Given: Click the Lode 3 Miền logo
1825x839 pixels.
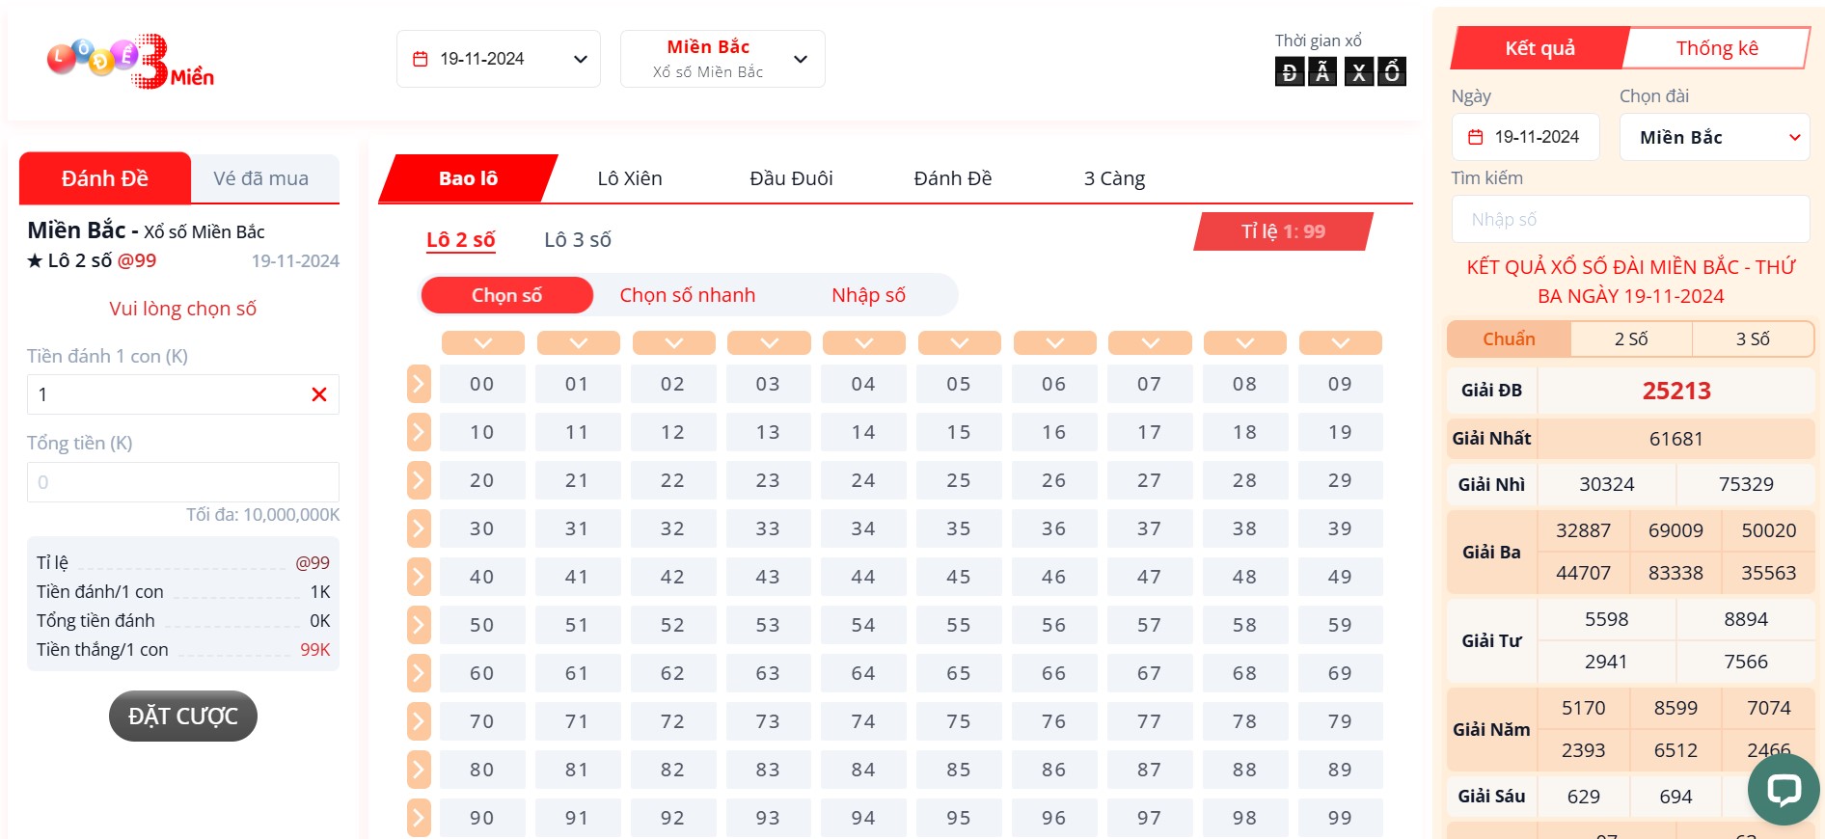Looking at the screenshot, I should coord(131,61).
